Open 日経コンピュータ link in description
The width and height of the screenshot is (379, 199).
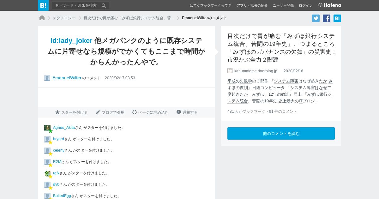[x=268, y=88]
